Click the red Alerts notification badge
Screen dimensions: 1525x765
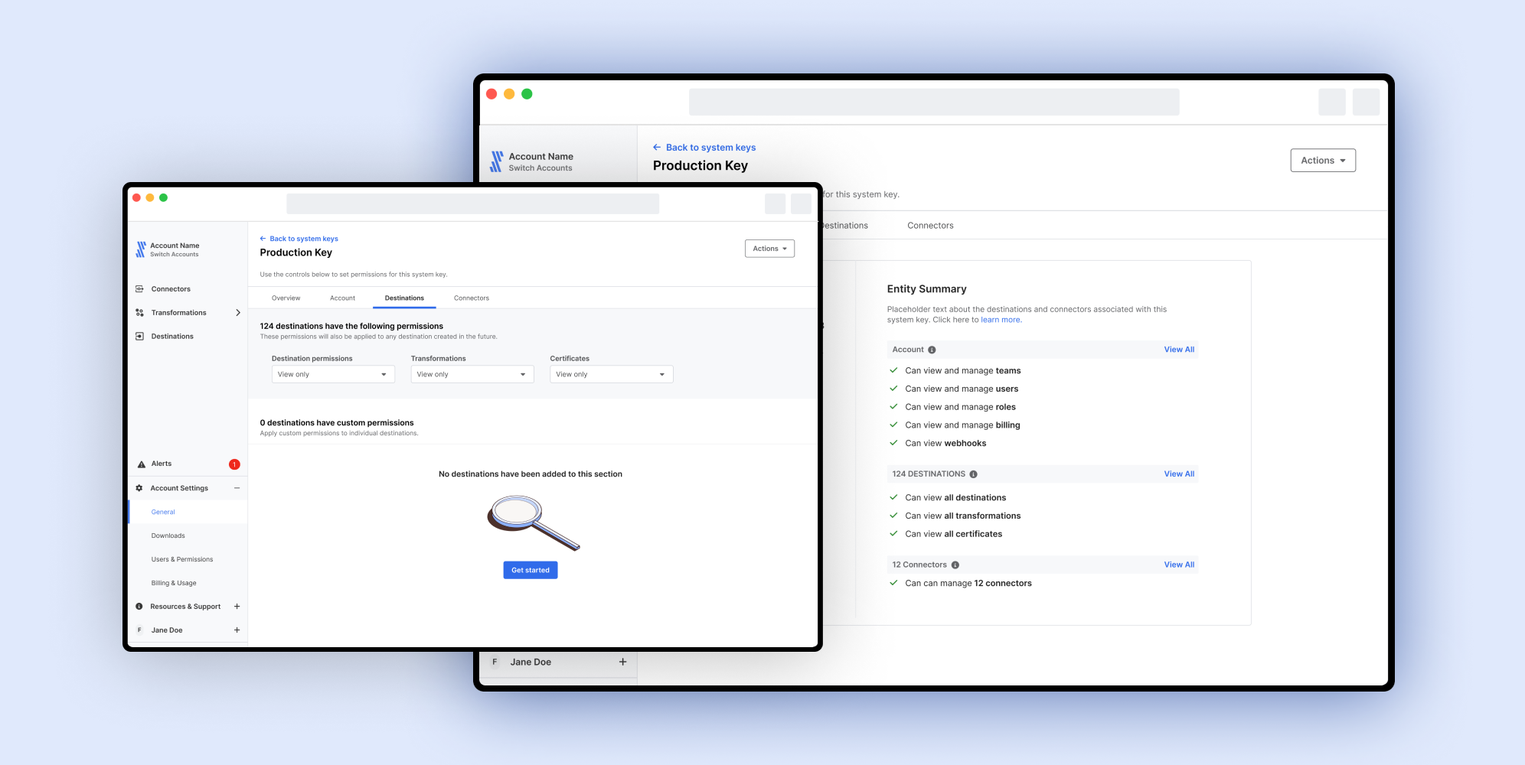(234, 464)
